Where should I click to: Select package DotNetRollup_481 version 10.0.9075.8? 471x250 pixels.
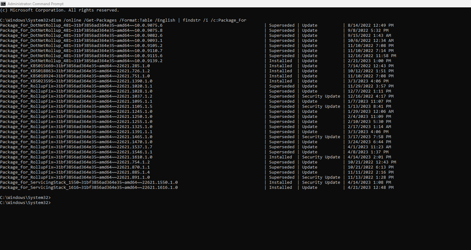[81, 30]
